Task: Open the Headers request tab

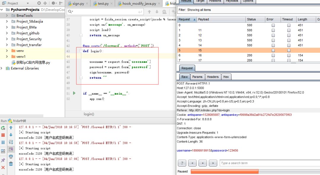Action: tap(213, 77)
